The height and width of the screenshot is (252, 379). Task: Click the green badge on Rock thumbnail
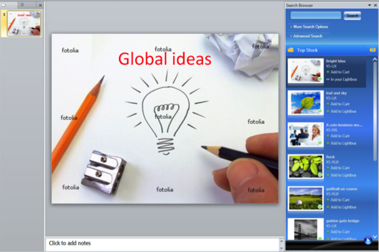[320, 175]
